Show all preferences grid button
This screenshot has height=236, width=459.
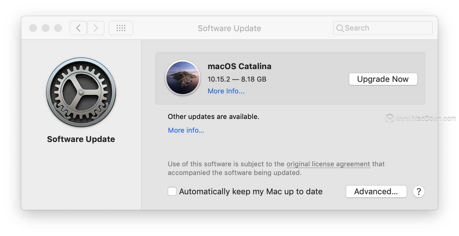point(121,28)
